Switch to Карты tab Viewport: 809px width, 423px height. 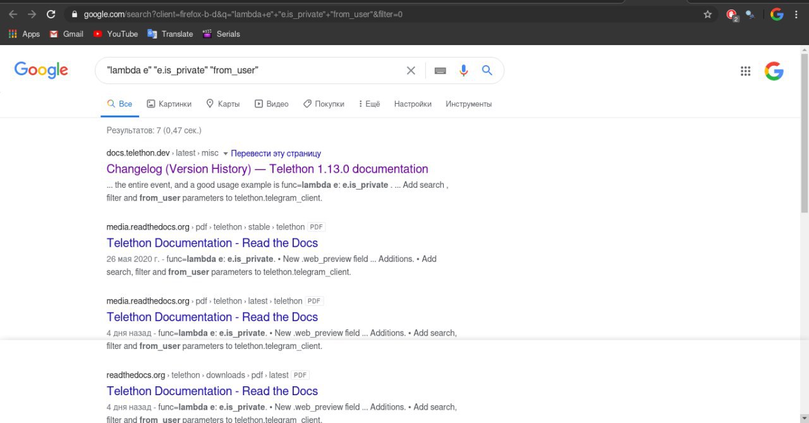click(222, 104)
